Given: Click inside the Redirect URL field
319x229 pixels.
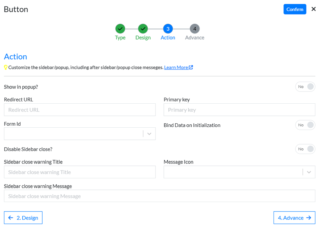Looking at the screenshot, I should tap(80, 109).
